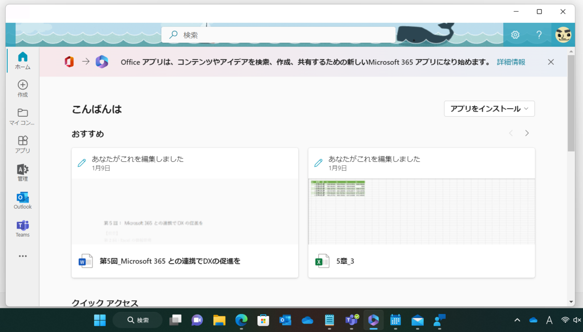583x332 pixels.
Task: Click the Office logo icon in banner
Action: [69, 62]
